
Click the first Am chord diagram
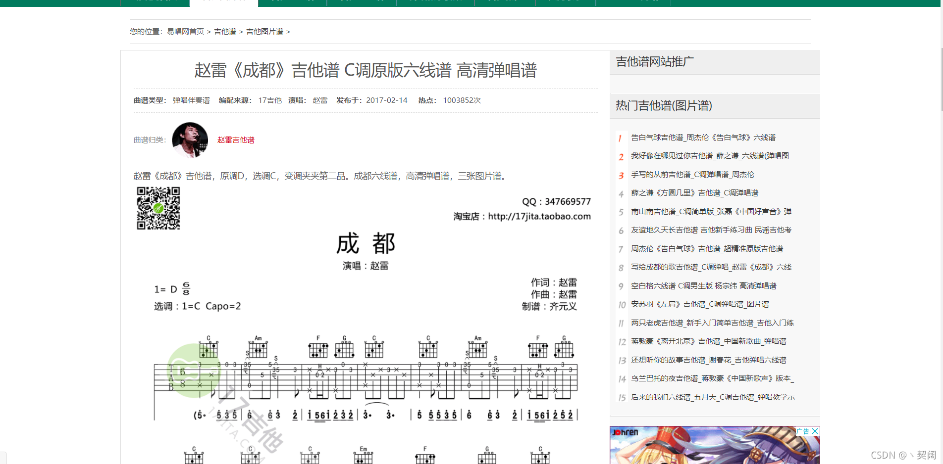[x=258, y=347]
